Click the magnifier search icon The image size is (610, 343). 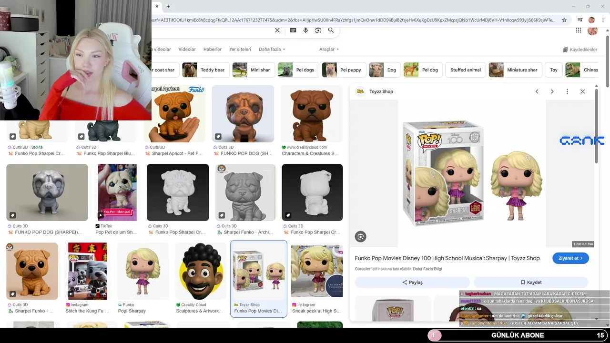331,30
